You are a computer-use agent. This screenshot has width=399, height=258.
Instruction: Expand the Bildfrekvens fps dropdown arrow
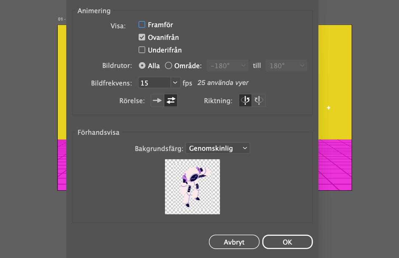point(175,83)
